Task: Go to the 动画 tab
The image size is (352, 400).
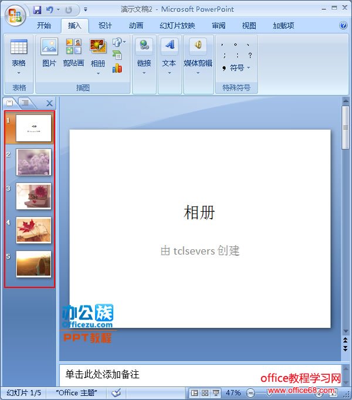Action: [x=136, y=25]
